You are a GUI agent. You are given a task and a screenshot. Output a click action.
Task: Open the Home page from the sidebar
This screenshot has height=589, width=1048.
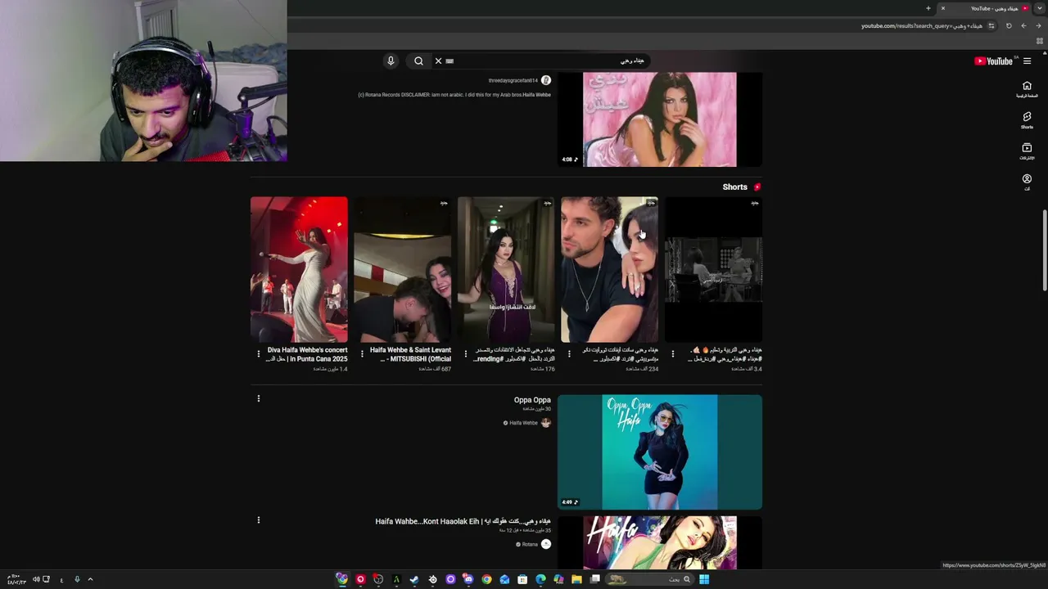pyautogui.click(x=1027, y=89)
